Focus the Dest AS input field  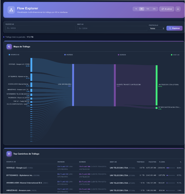[x=112, y=28]
